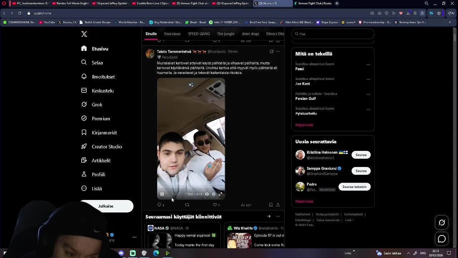Viewport: 458px width, 258px height.
Task: Open options for Joe Kent trend
Action: click(368, 80)
